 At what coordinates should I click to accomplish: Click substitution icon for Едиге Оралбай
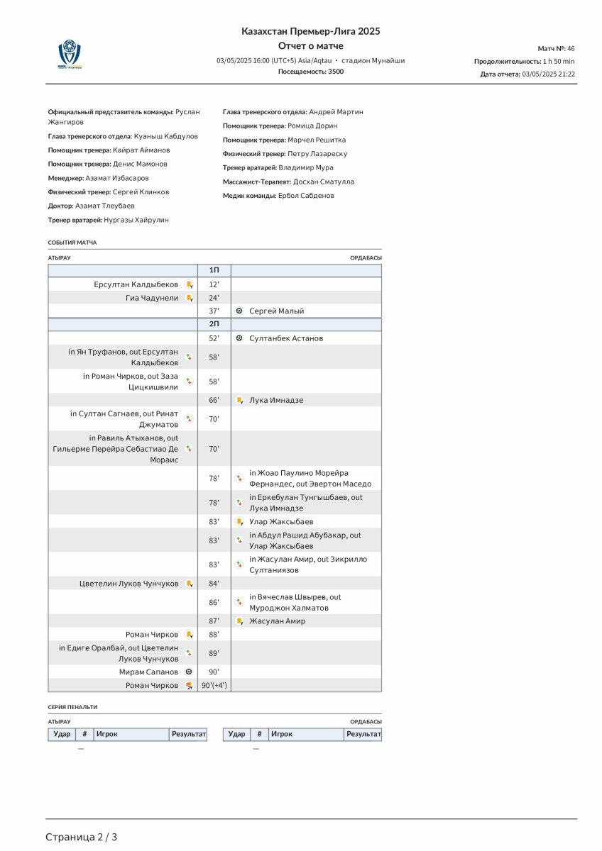tap(189, 652)
